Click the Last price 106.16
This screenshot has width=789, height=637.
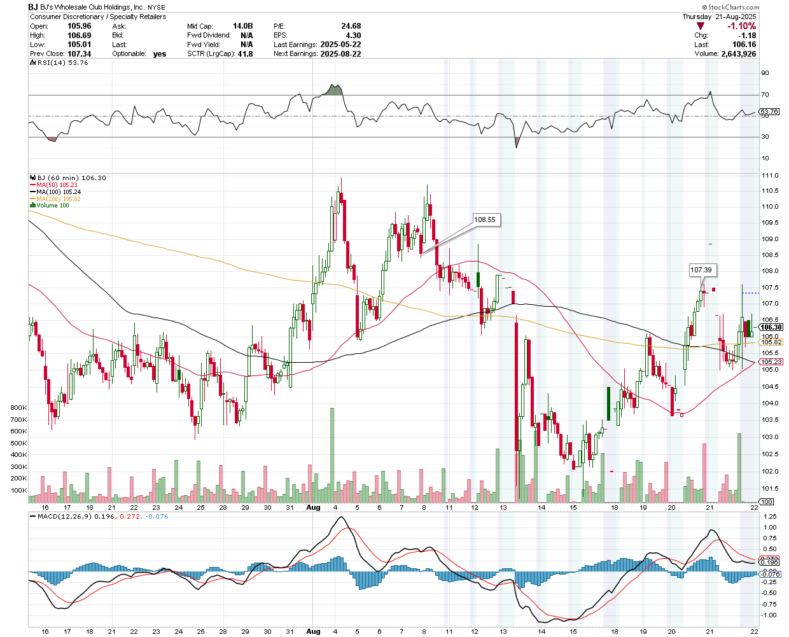744,45
